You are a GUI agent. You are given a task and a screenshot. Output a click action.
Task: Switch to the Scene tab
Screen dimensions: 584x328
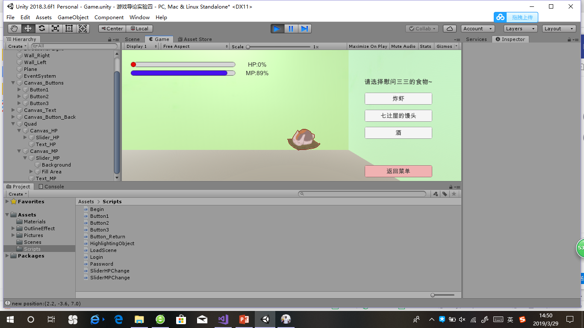pyautogui.click(x=132, y=39)
